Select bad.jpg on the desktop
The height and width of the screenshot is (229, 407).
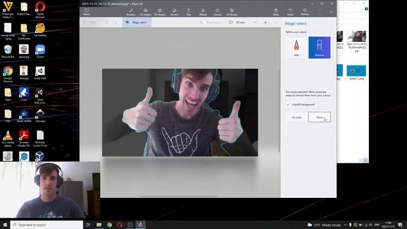point(24,73)
